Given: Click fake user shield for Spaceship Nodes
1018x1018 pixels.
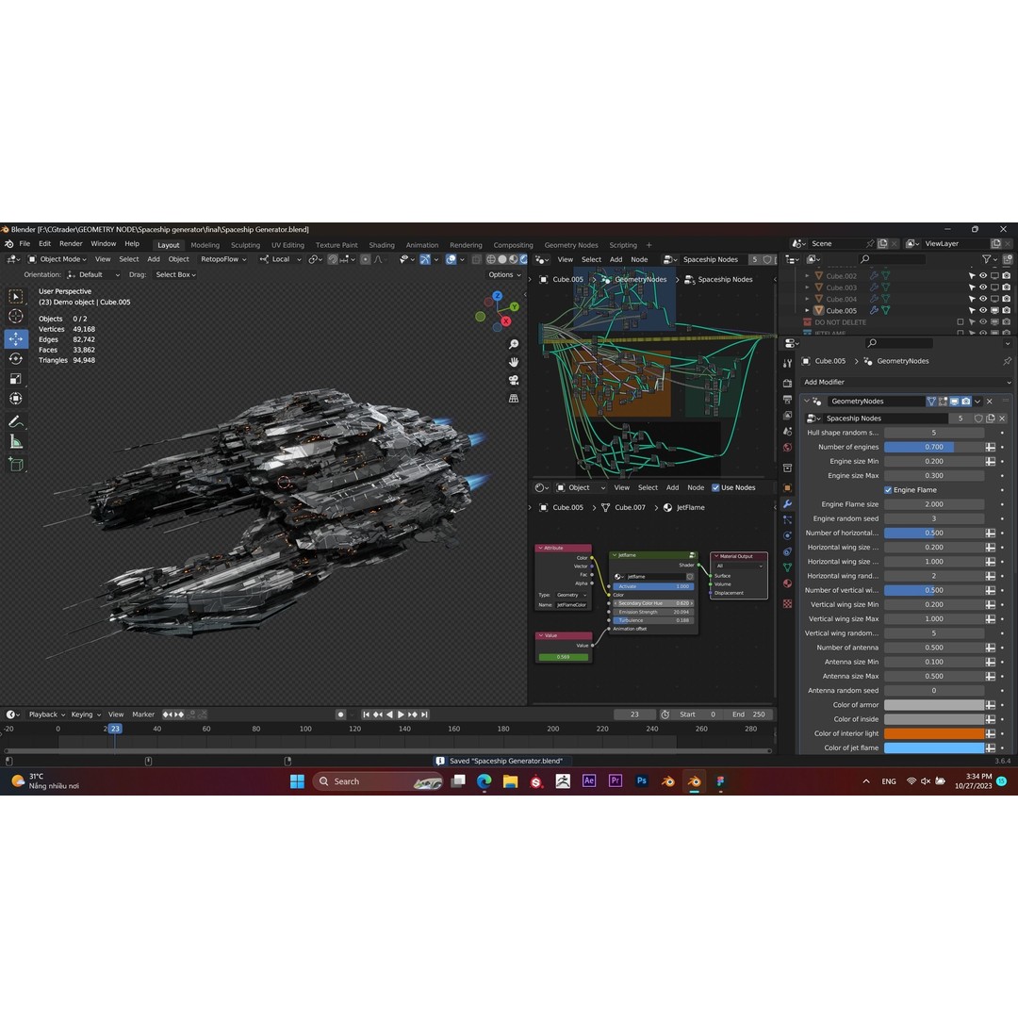Looking at the screenshot, I should point(977,419).
